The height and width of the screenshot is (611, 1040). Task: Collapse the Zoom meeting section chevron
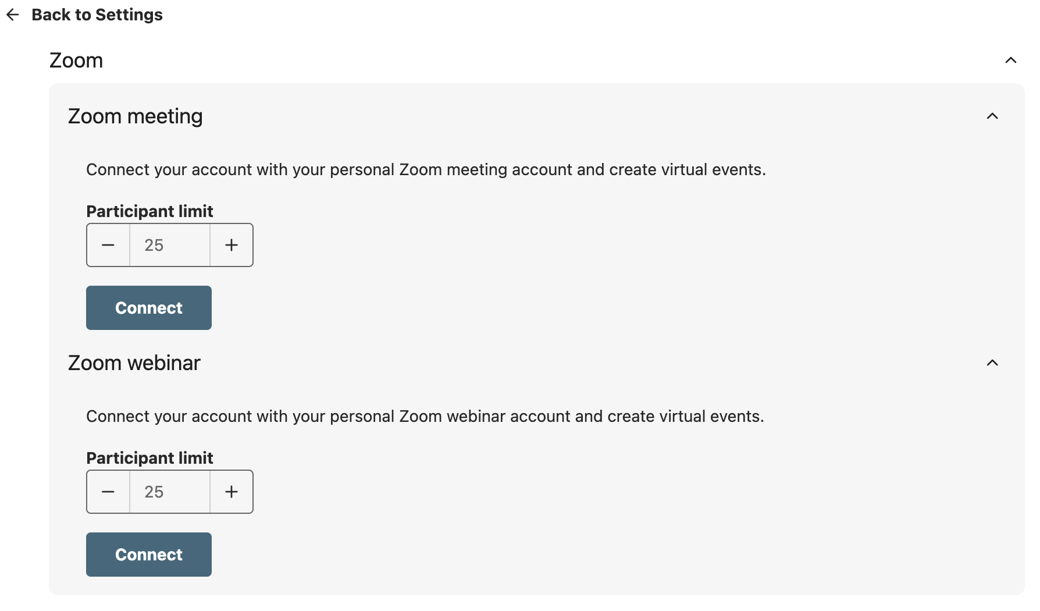[992, 116]
